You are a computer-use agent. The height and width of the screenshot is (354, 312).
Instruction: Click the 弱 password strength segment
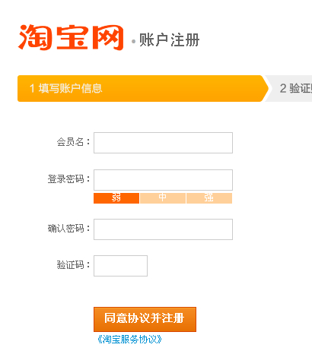[116, 198]
